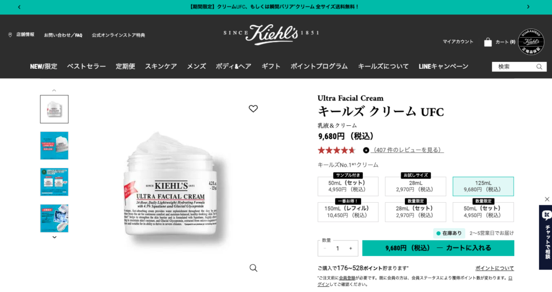Select the second product thumbnail image
Screen dimensions: 552x292
(54, 146)
